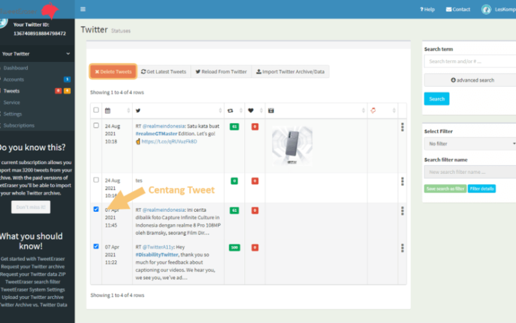Click the Save search as filter button

445,189
